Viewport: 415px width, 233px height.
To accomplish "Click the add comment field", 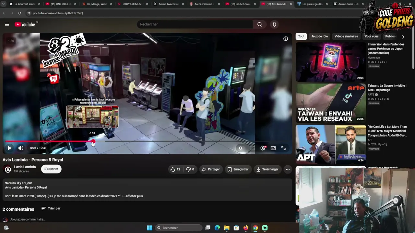I will pos(28,219).
